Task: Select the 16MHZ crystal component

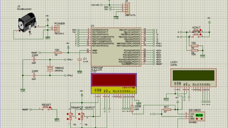Action: 50,68
